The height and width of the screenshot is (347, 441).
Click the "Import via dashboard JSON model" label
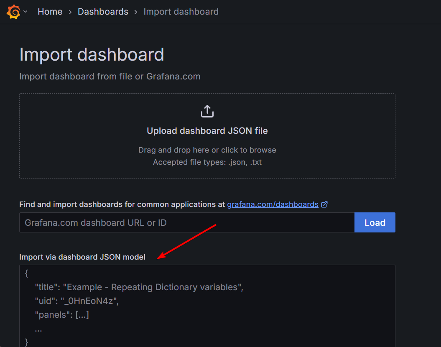pyautogui.click(x=82, y=257)
